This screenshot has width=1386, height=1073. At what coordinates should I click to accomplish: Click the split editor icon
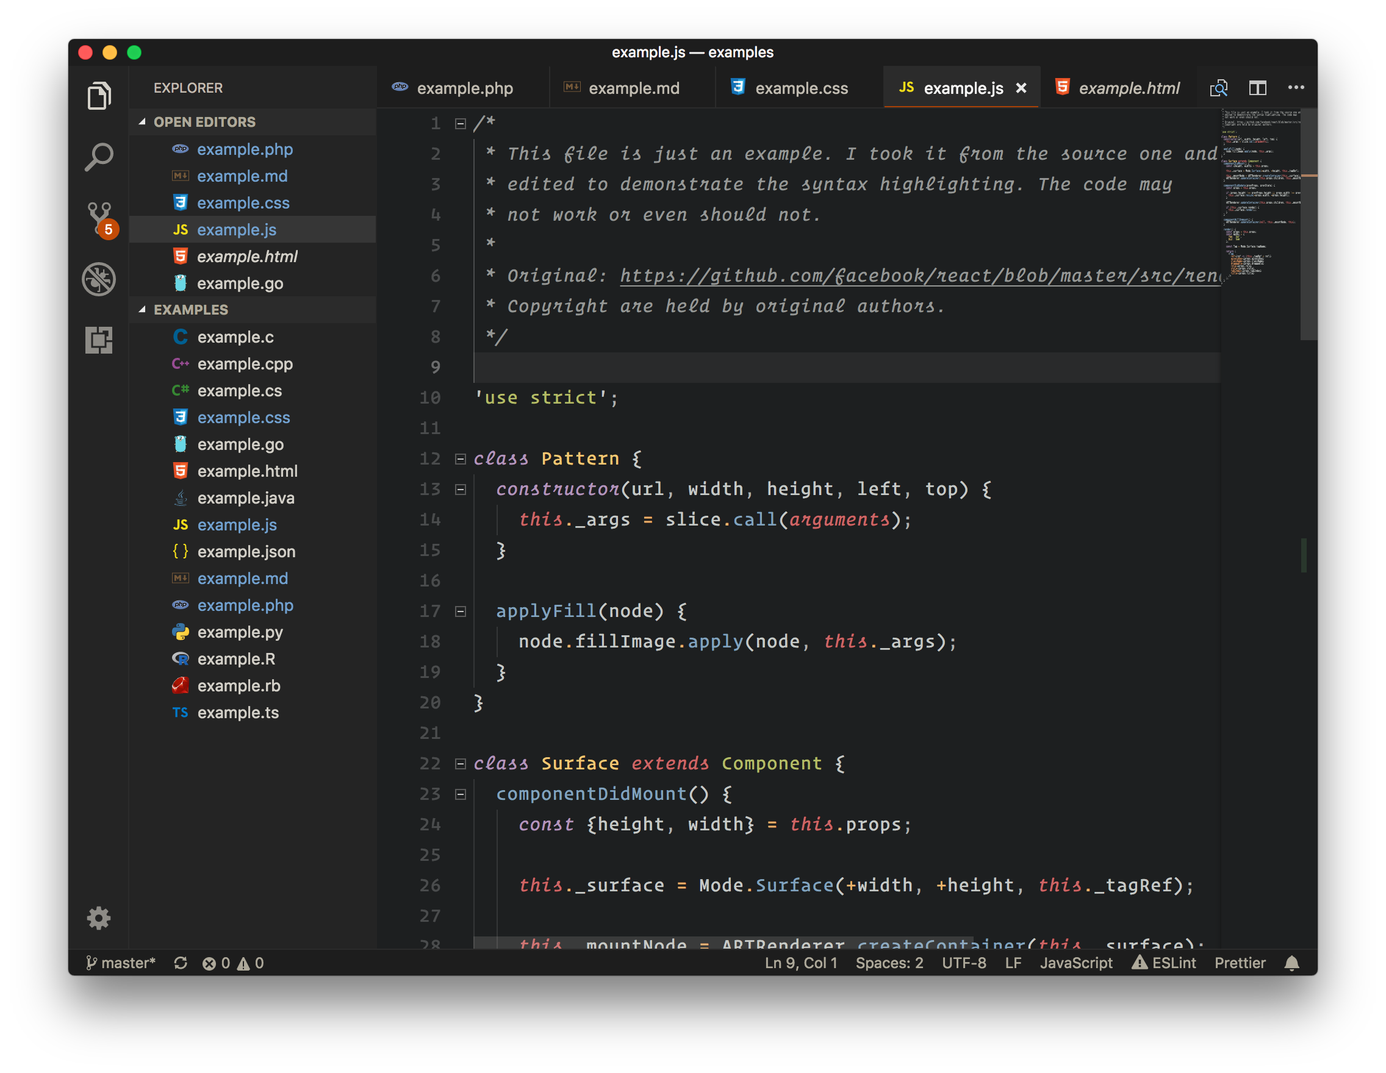(x=1257, y=88)
